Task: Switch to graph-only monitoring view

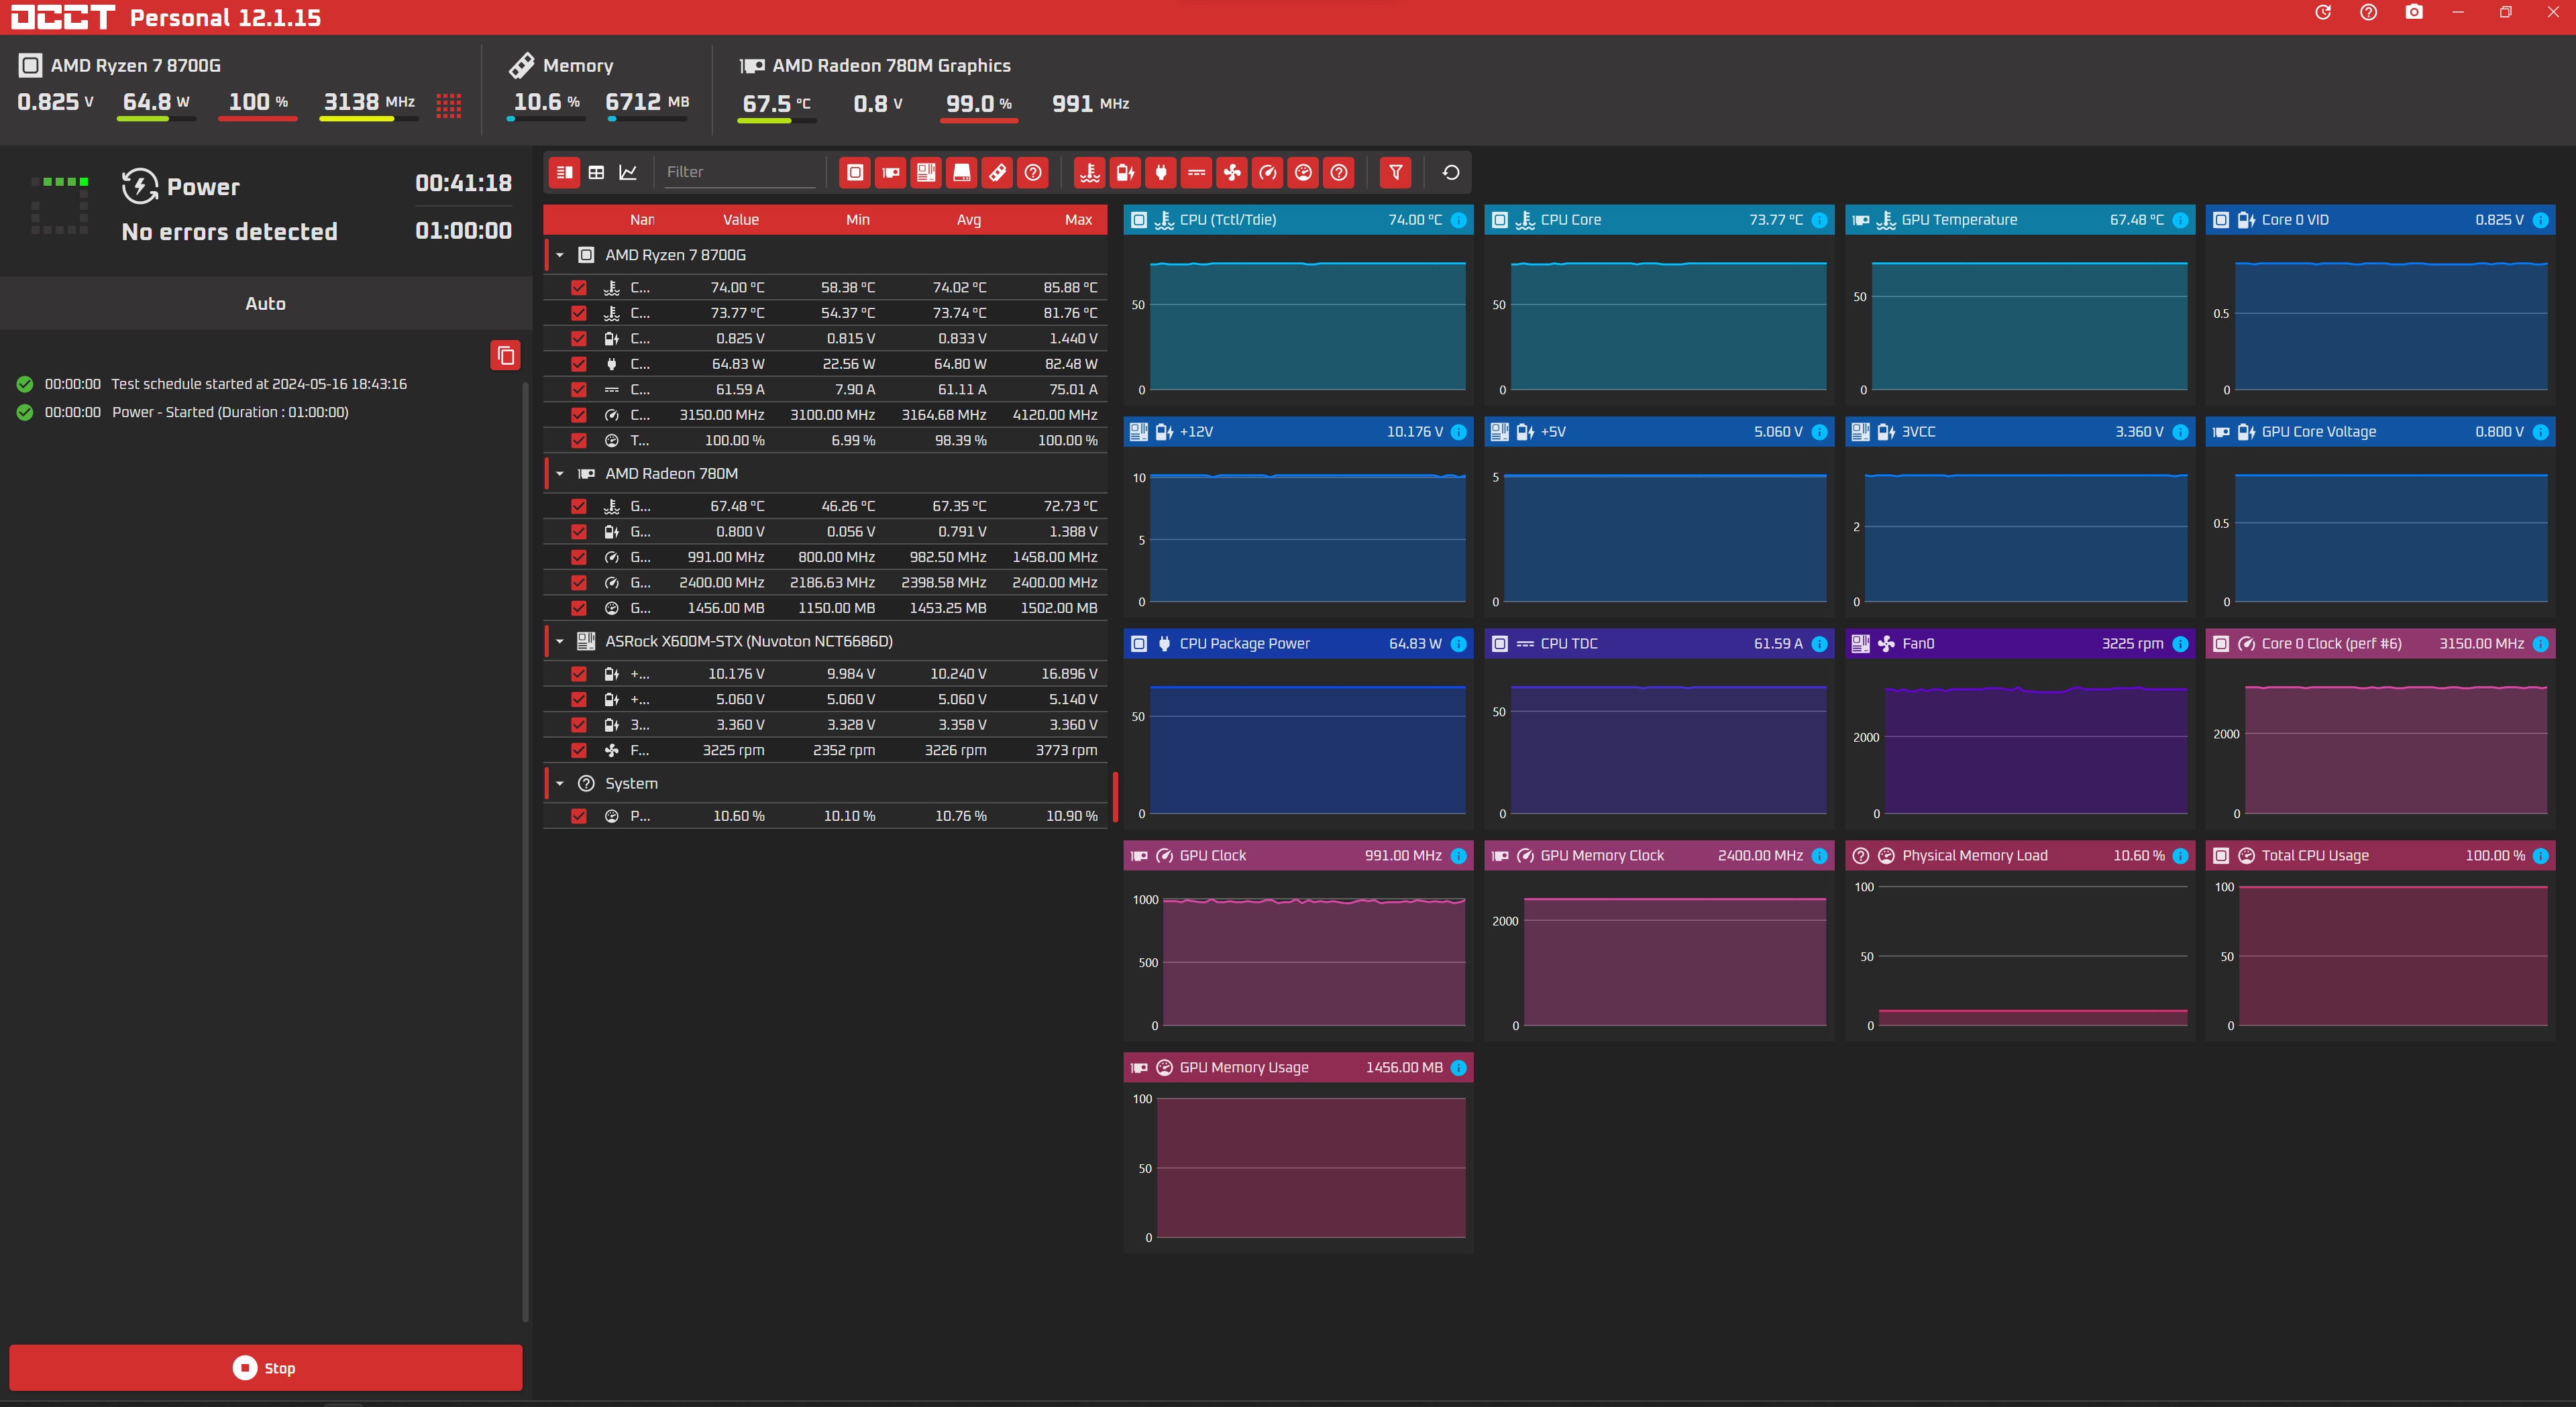Action: (x=628, y=172)
